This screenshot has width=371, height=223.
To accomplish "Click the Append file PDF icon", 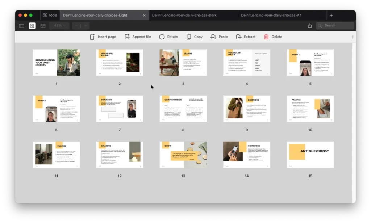I will coord(127,37).
